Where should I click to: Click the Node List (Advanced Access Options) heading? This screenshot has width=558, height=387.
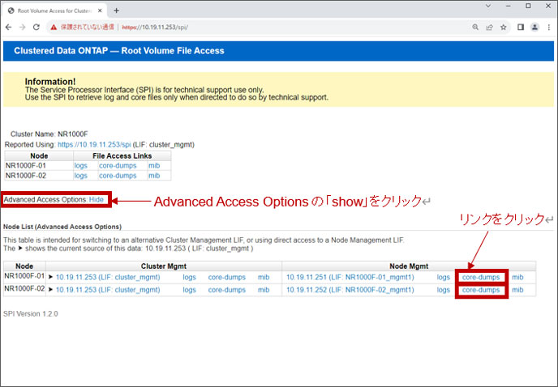62,227
